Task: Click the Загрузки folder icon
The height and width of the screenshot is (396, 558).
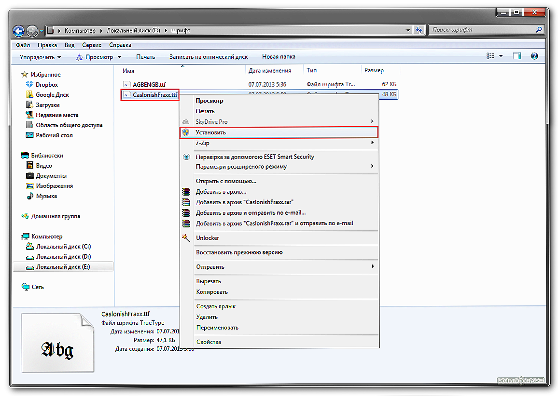Action: (29, 105)
